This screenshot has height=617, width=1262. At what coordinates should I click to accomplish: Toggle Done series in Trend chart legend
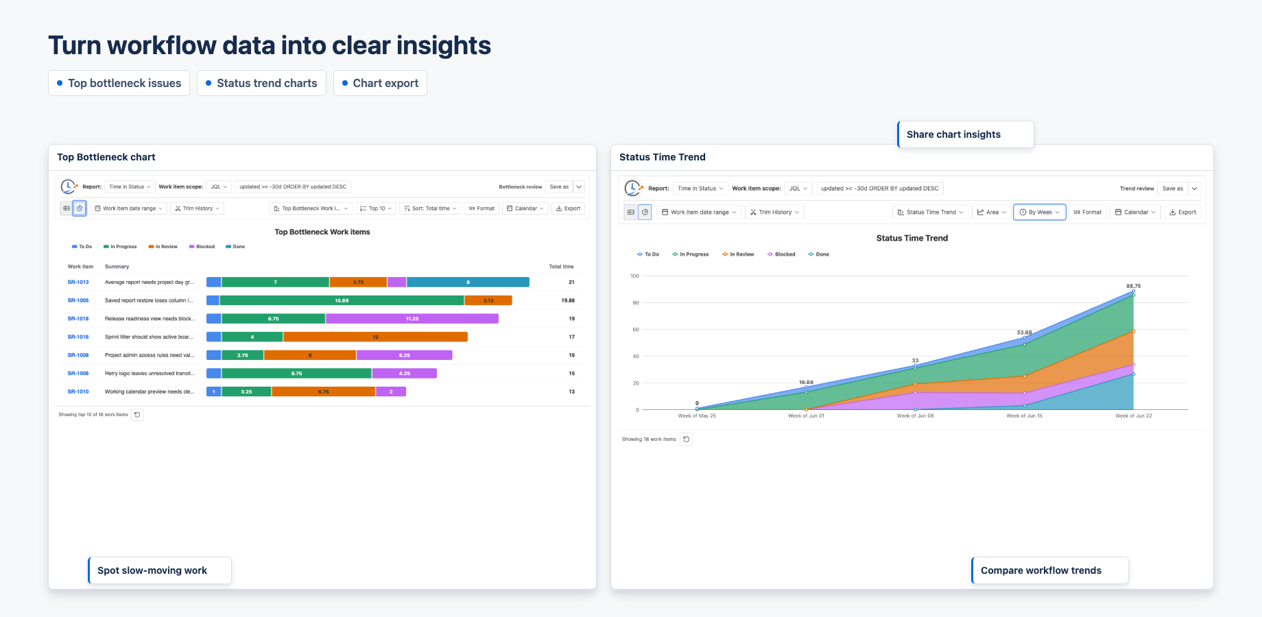pos(818,254)
